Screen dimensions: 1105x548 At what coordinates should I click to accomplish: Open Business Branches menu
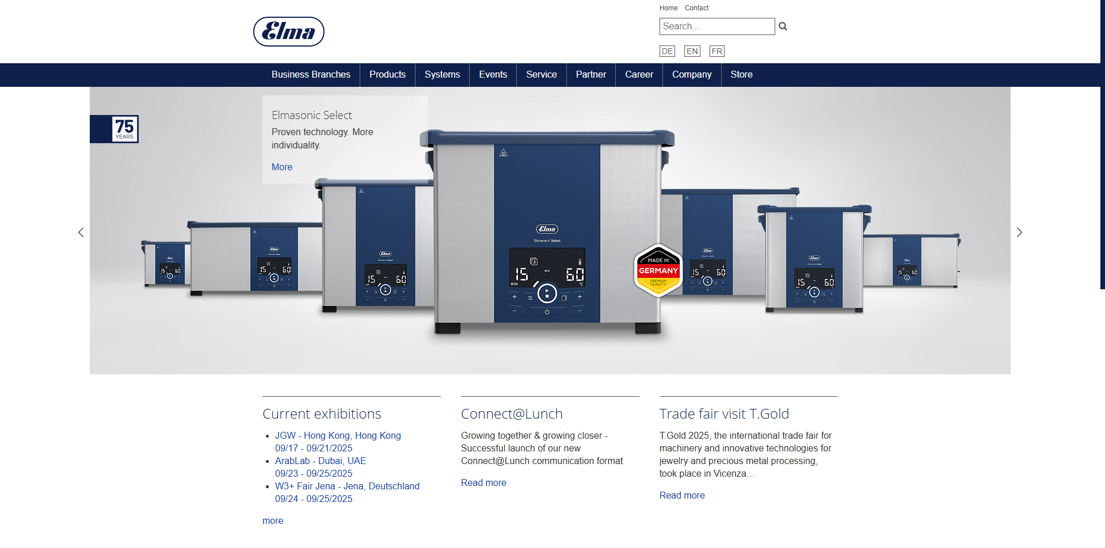pyautogui.click(x=311, y=75)
